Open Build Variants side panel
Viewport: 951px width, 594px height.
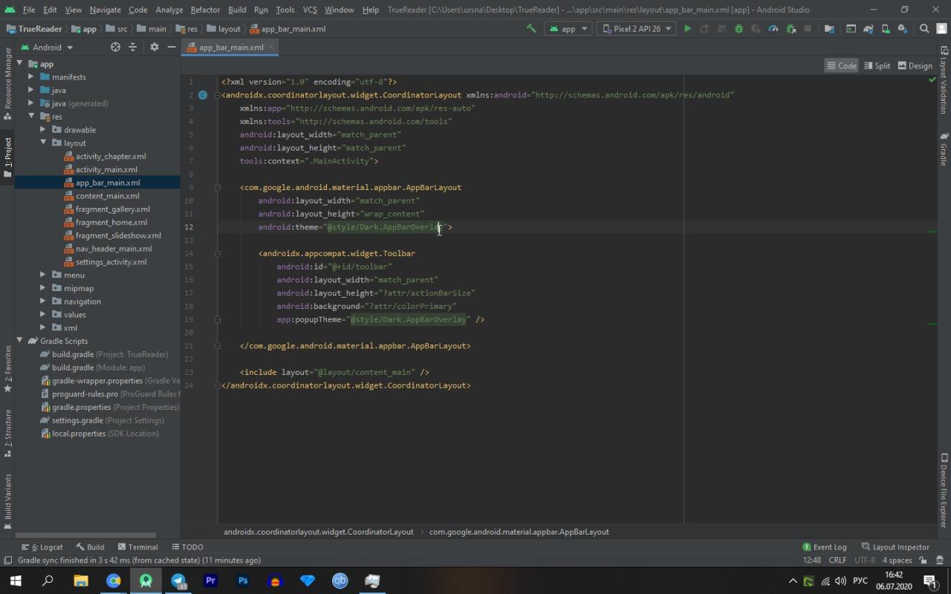point(7,501)
